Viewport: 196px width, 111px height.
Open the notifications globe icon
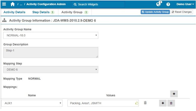point(159,4)
